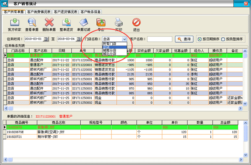Select order number XF1711250001 cell
Viewport: 251px width, 165px height.
point(83,98)
